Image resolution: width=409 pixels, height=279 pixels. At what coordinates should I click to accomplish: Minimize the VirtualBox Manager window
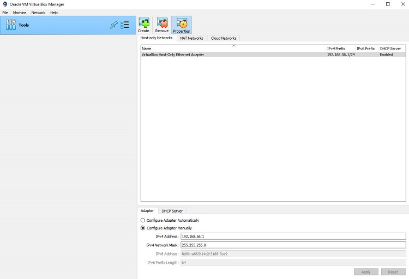click(373, 4)
